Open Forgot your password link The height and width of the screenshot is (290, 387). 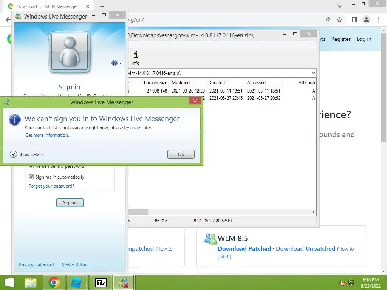[x=51, y=186]
